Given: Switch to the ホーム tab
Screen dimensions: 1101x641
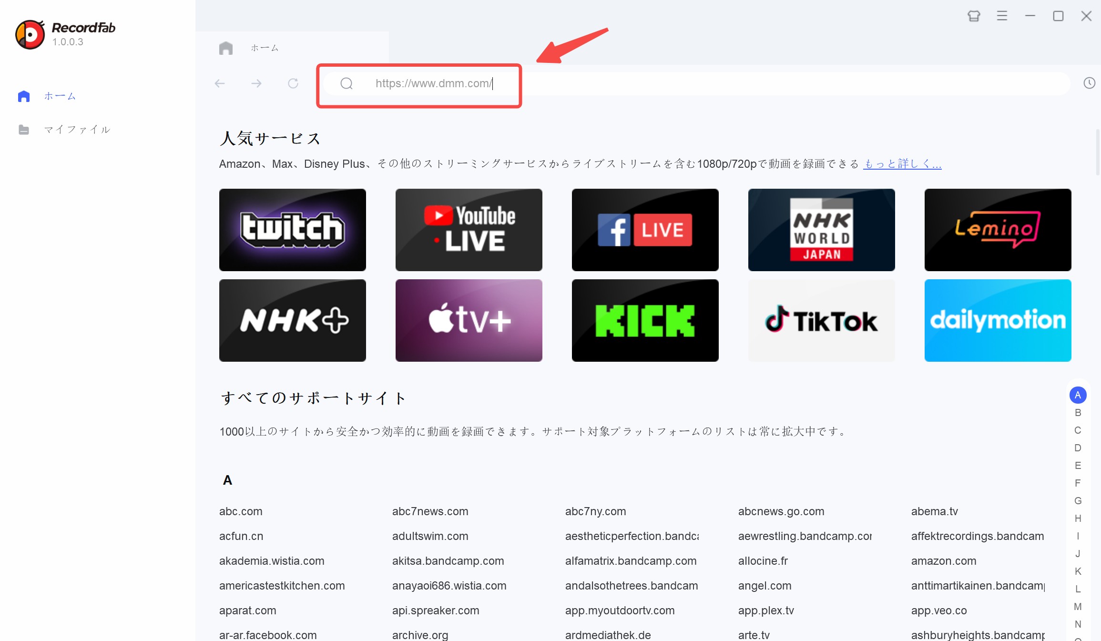Looking at the screenshot, I should coord(292,48).
